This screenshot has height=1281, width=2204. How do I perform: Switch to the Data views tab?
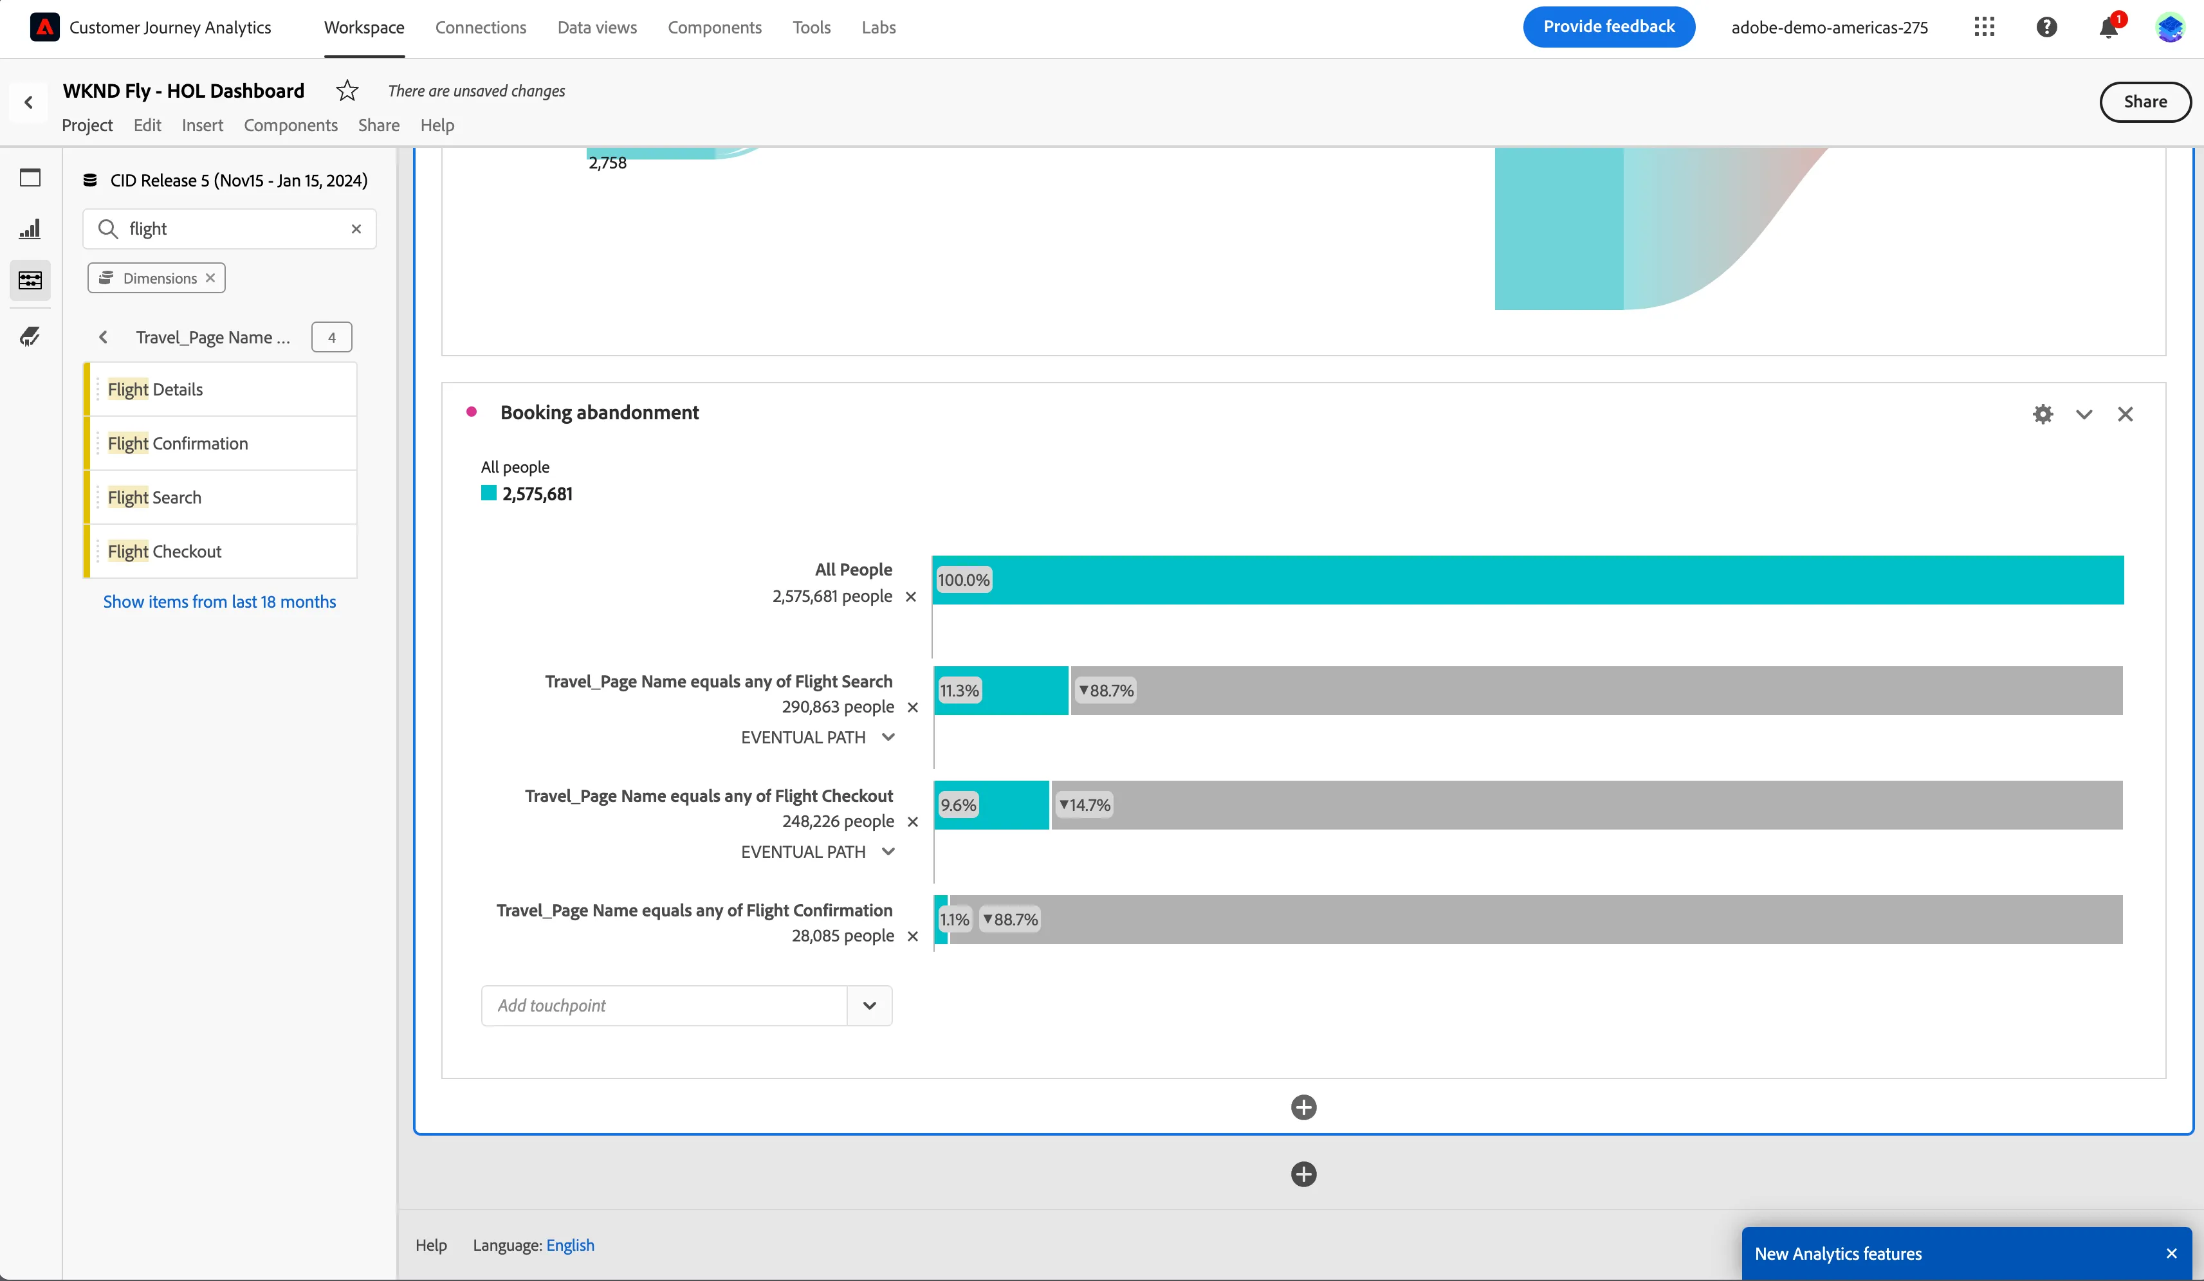pyautogui.click(x=598, y=27)
